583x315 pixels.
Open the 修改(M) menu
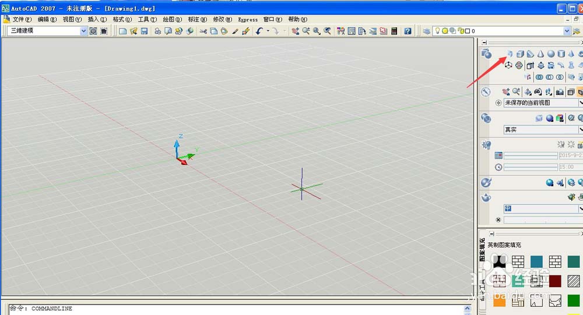coord(223,19)
